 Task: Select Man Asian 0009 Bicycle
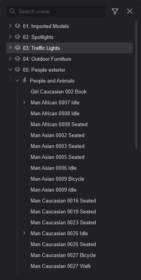pos(57,179)
